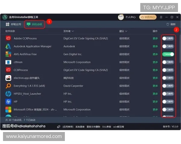Click the blue HP app icon
The height and width of the screenshot is (144, 181).
tap(8, 102)
